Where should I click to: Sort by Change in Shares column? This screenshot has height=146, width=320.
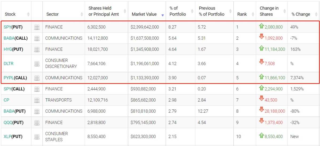[284, 11]
